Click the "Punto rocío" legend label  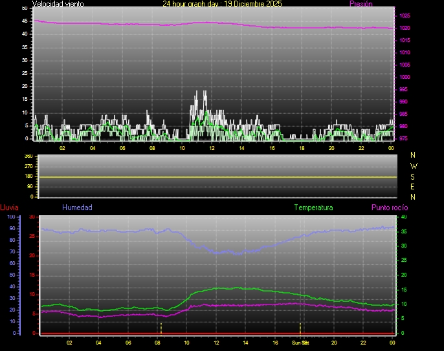[389, 207]
